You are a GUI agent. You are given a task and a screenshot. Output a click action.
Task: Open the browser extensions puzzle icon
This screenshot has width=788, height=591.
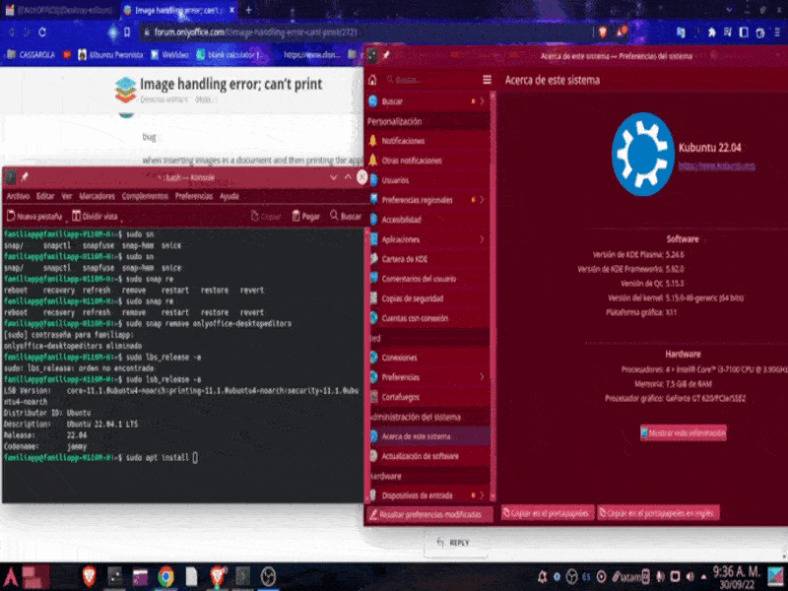point(711,33)
